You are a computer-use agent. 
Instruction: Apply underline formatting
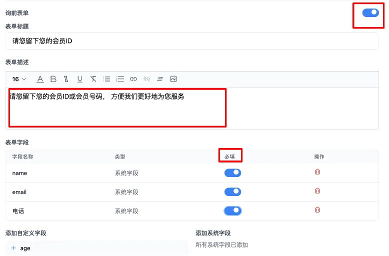tap(80, 79)
